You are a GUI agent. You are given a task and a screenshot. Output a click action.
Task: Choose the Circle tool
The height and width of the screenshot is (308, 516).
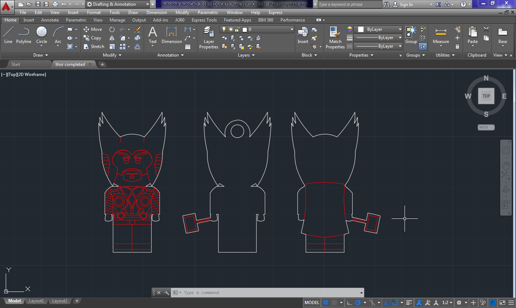pyautogui.click(x=42, y=35)
